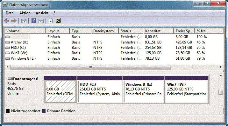Select the Win7 (W:) 125,00 GB partition block

pos(187,92)
